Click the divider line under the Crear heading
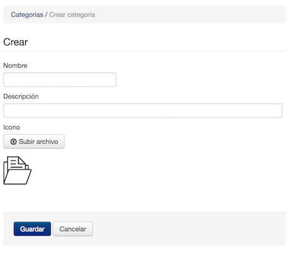Viewport: 294px width, 253px height. [x=144, y=51]
